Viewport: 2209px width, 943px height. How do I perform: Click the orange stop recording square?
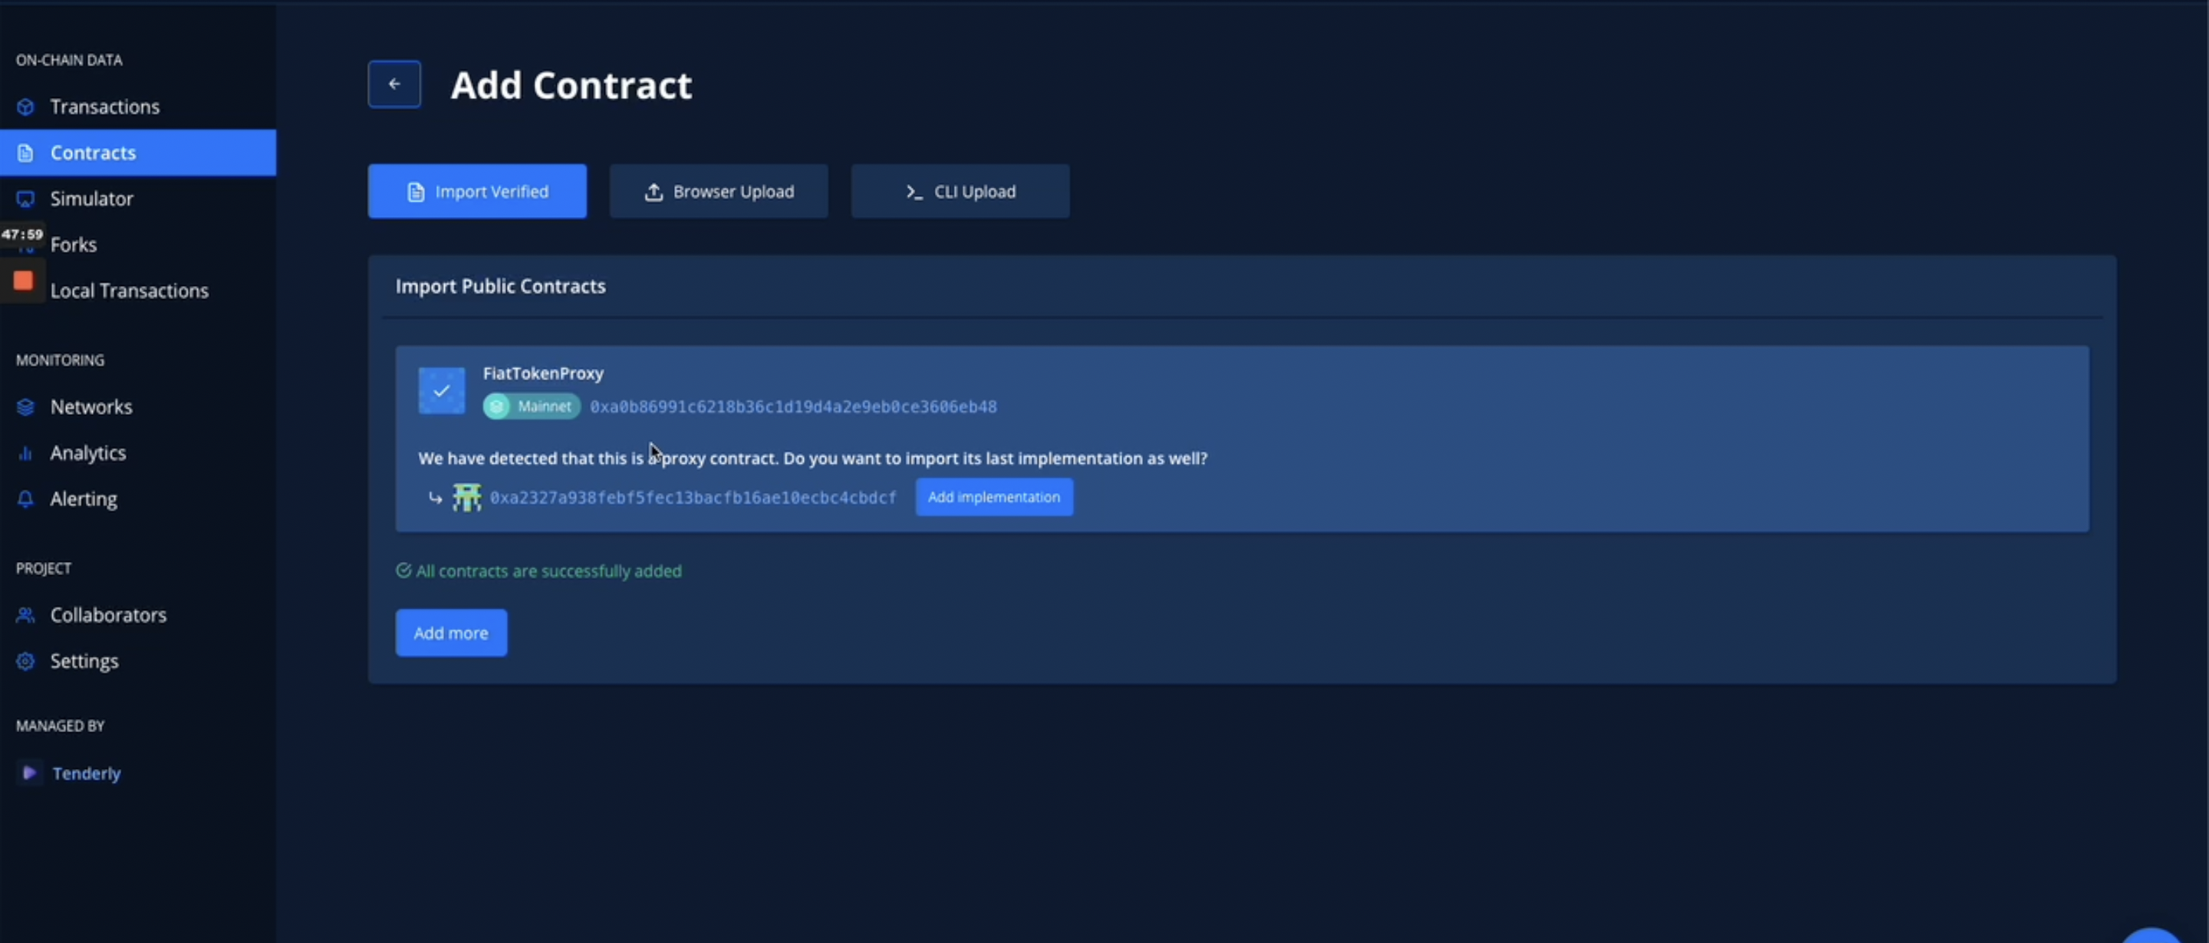pyautogui.click(x=23, y=281)
